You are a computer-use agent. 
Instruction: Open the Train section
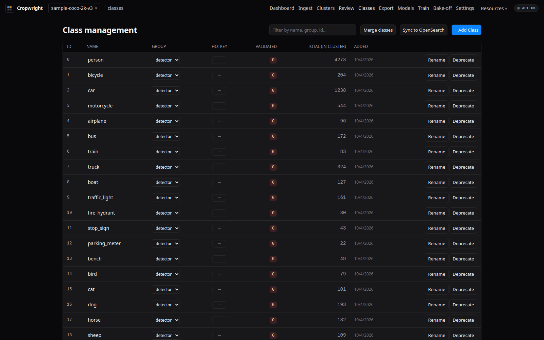tap(424, 8)
